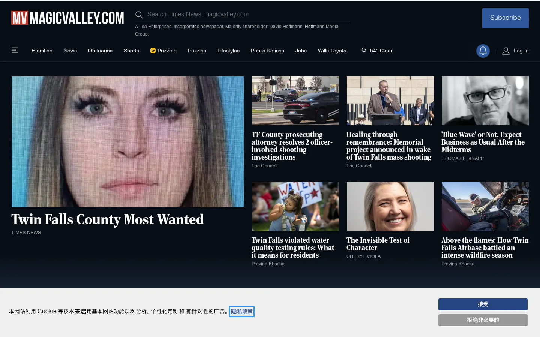Read Above the flames airbase headline
540x337 pixels.
(485, 248)
